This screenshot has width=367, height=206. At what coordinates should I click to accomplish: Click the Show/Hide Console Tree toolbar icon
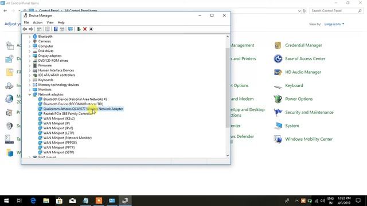39,29
